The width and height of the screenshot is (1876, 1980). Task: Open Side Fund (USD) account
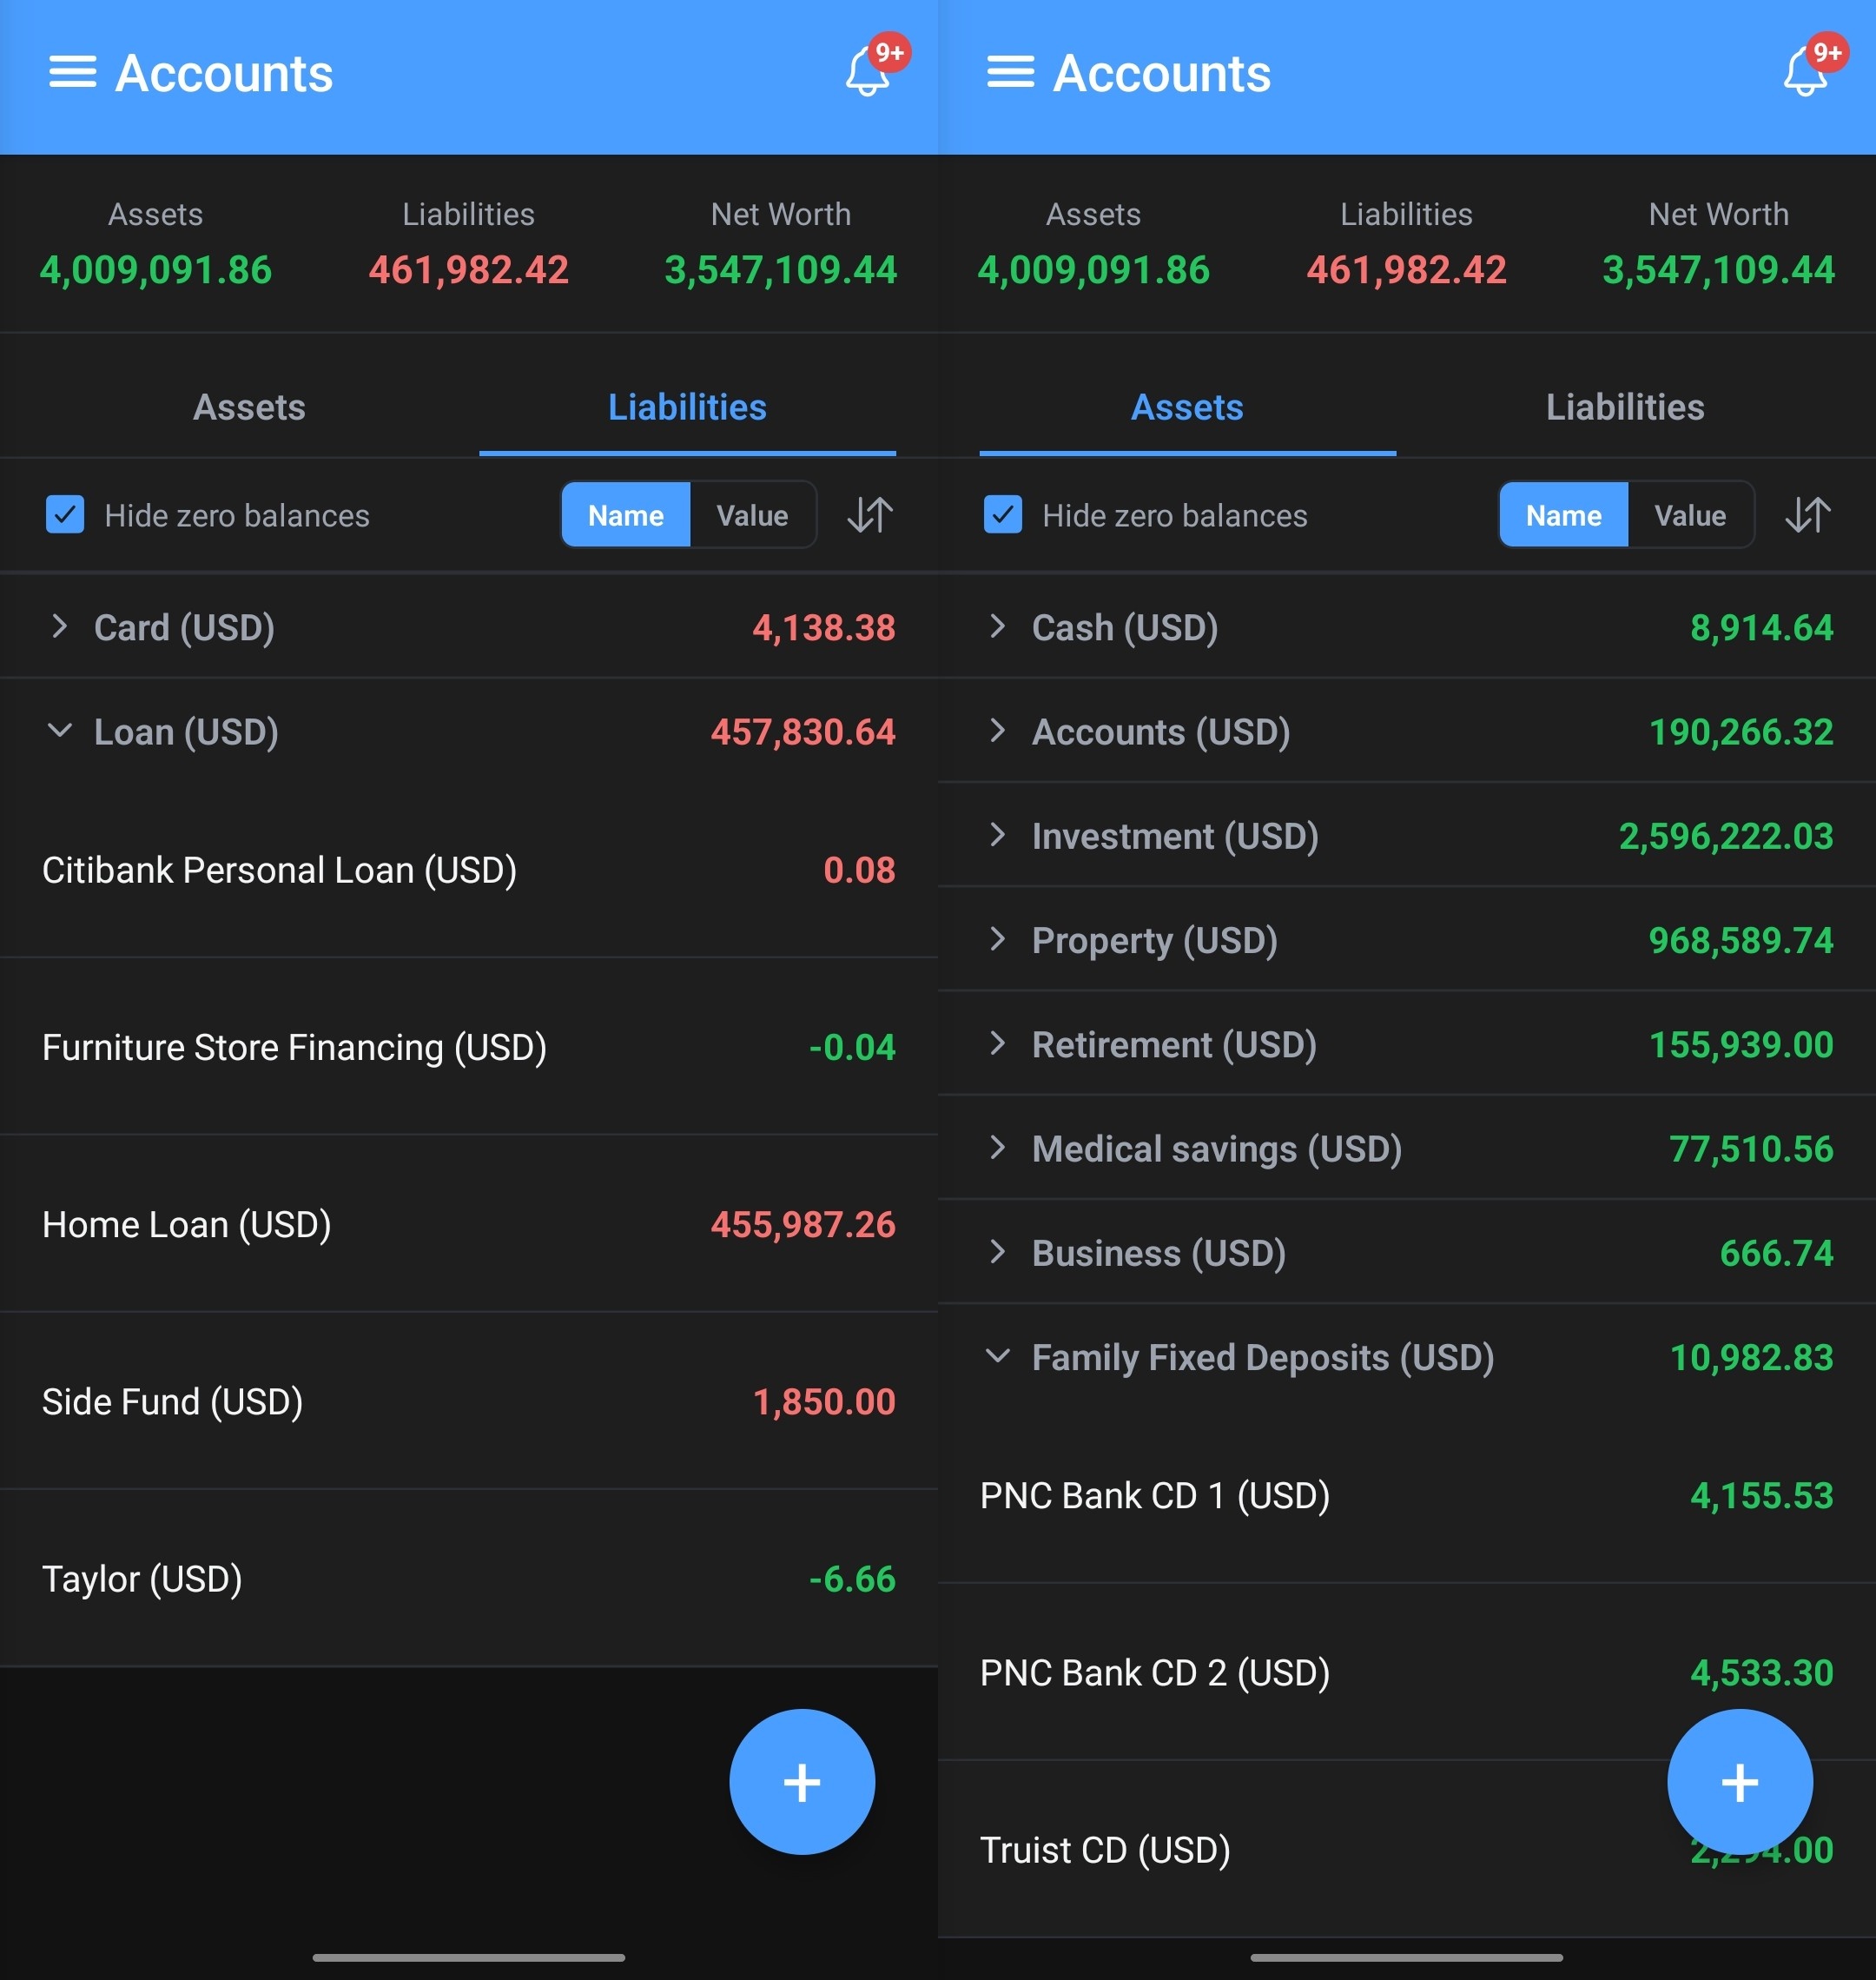469,1401
